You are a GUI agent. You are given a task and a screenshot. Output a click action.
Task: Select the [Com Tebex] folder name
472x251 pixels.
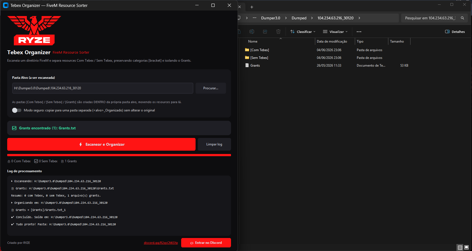[260, 50]
